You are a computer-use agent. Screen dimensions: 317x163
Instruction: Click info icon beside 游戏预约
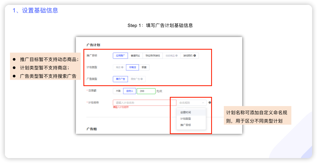(x=195, y=56)
